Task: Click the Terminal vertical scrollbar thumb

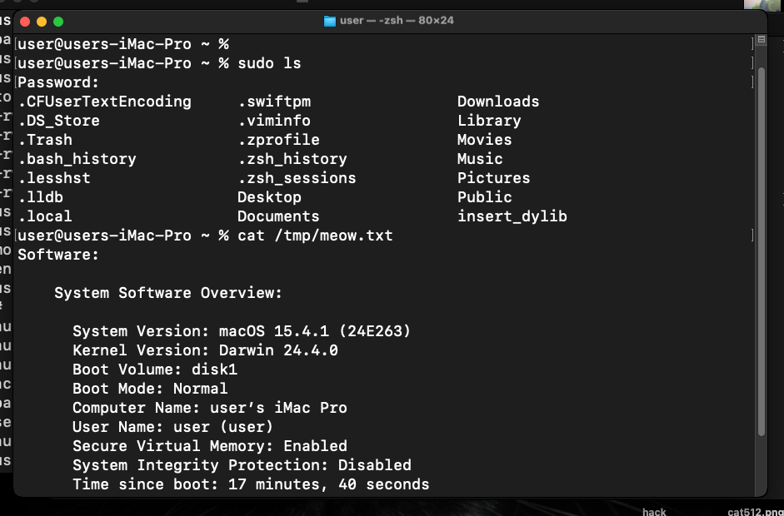Action: (x=761, y=250)
